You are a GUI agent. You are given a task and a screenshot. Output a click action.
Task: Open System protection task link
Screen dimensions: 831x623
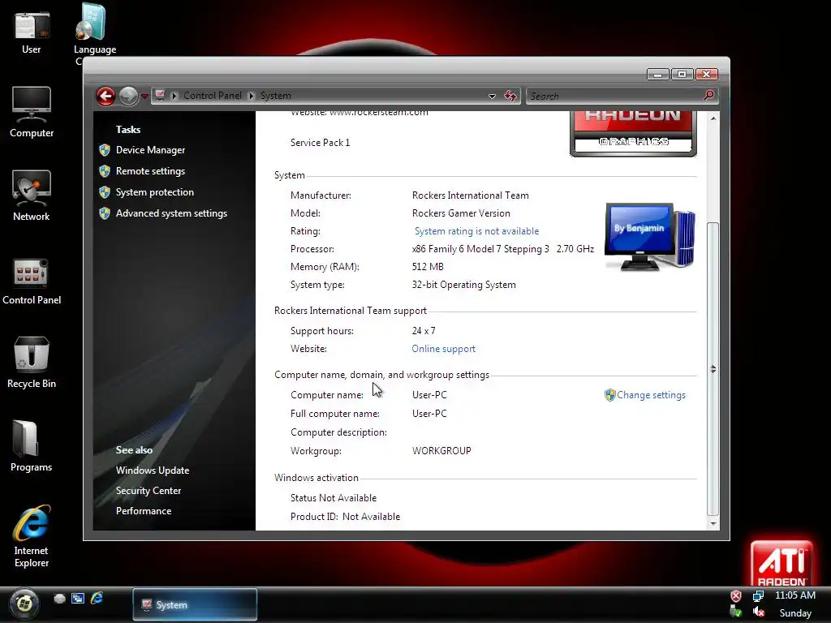[x=155, y=192]
